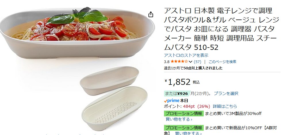Open 買い物をする link under the 3M offer
This screenshot has height=135, width=282.
179,119
